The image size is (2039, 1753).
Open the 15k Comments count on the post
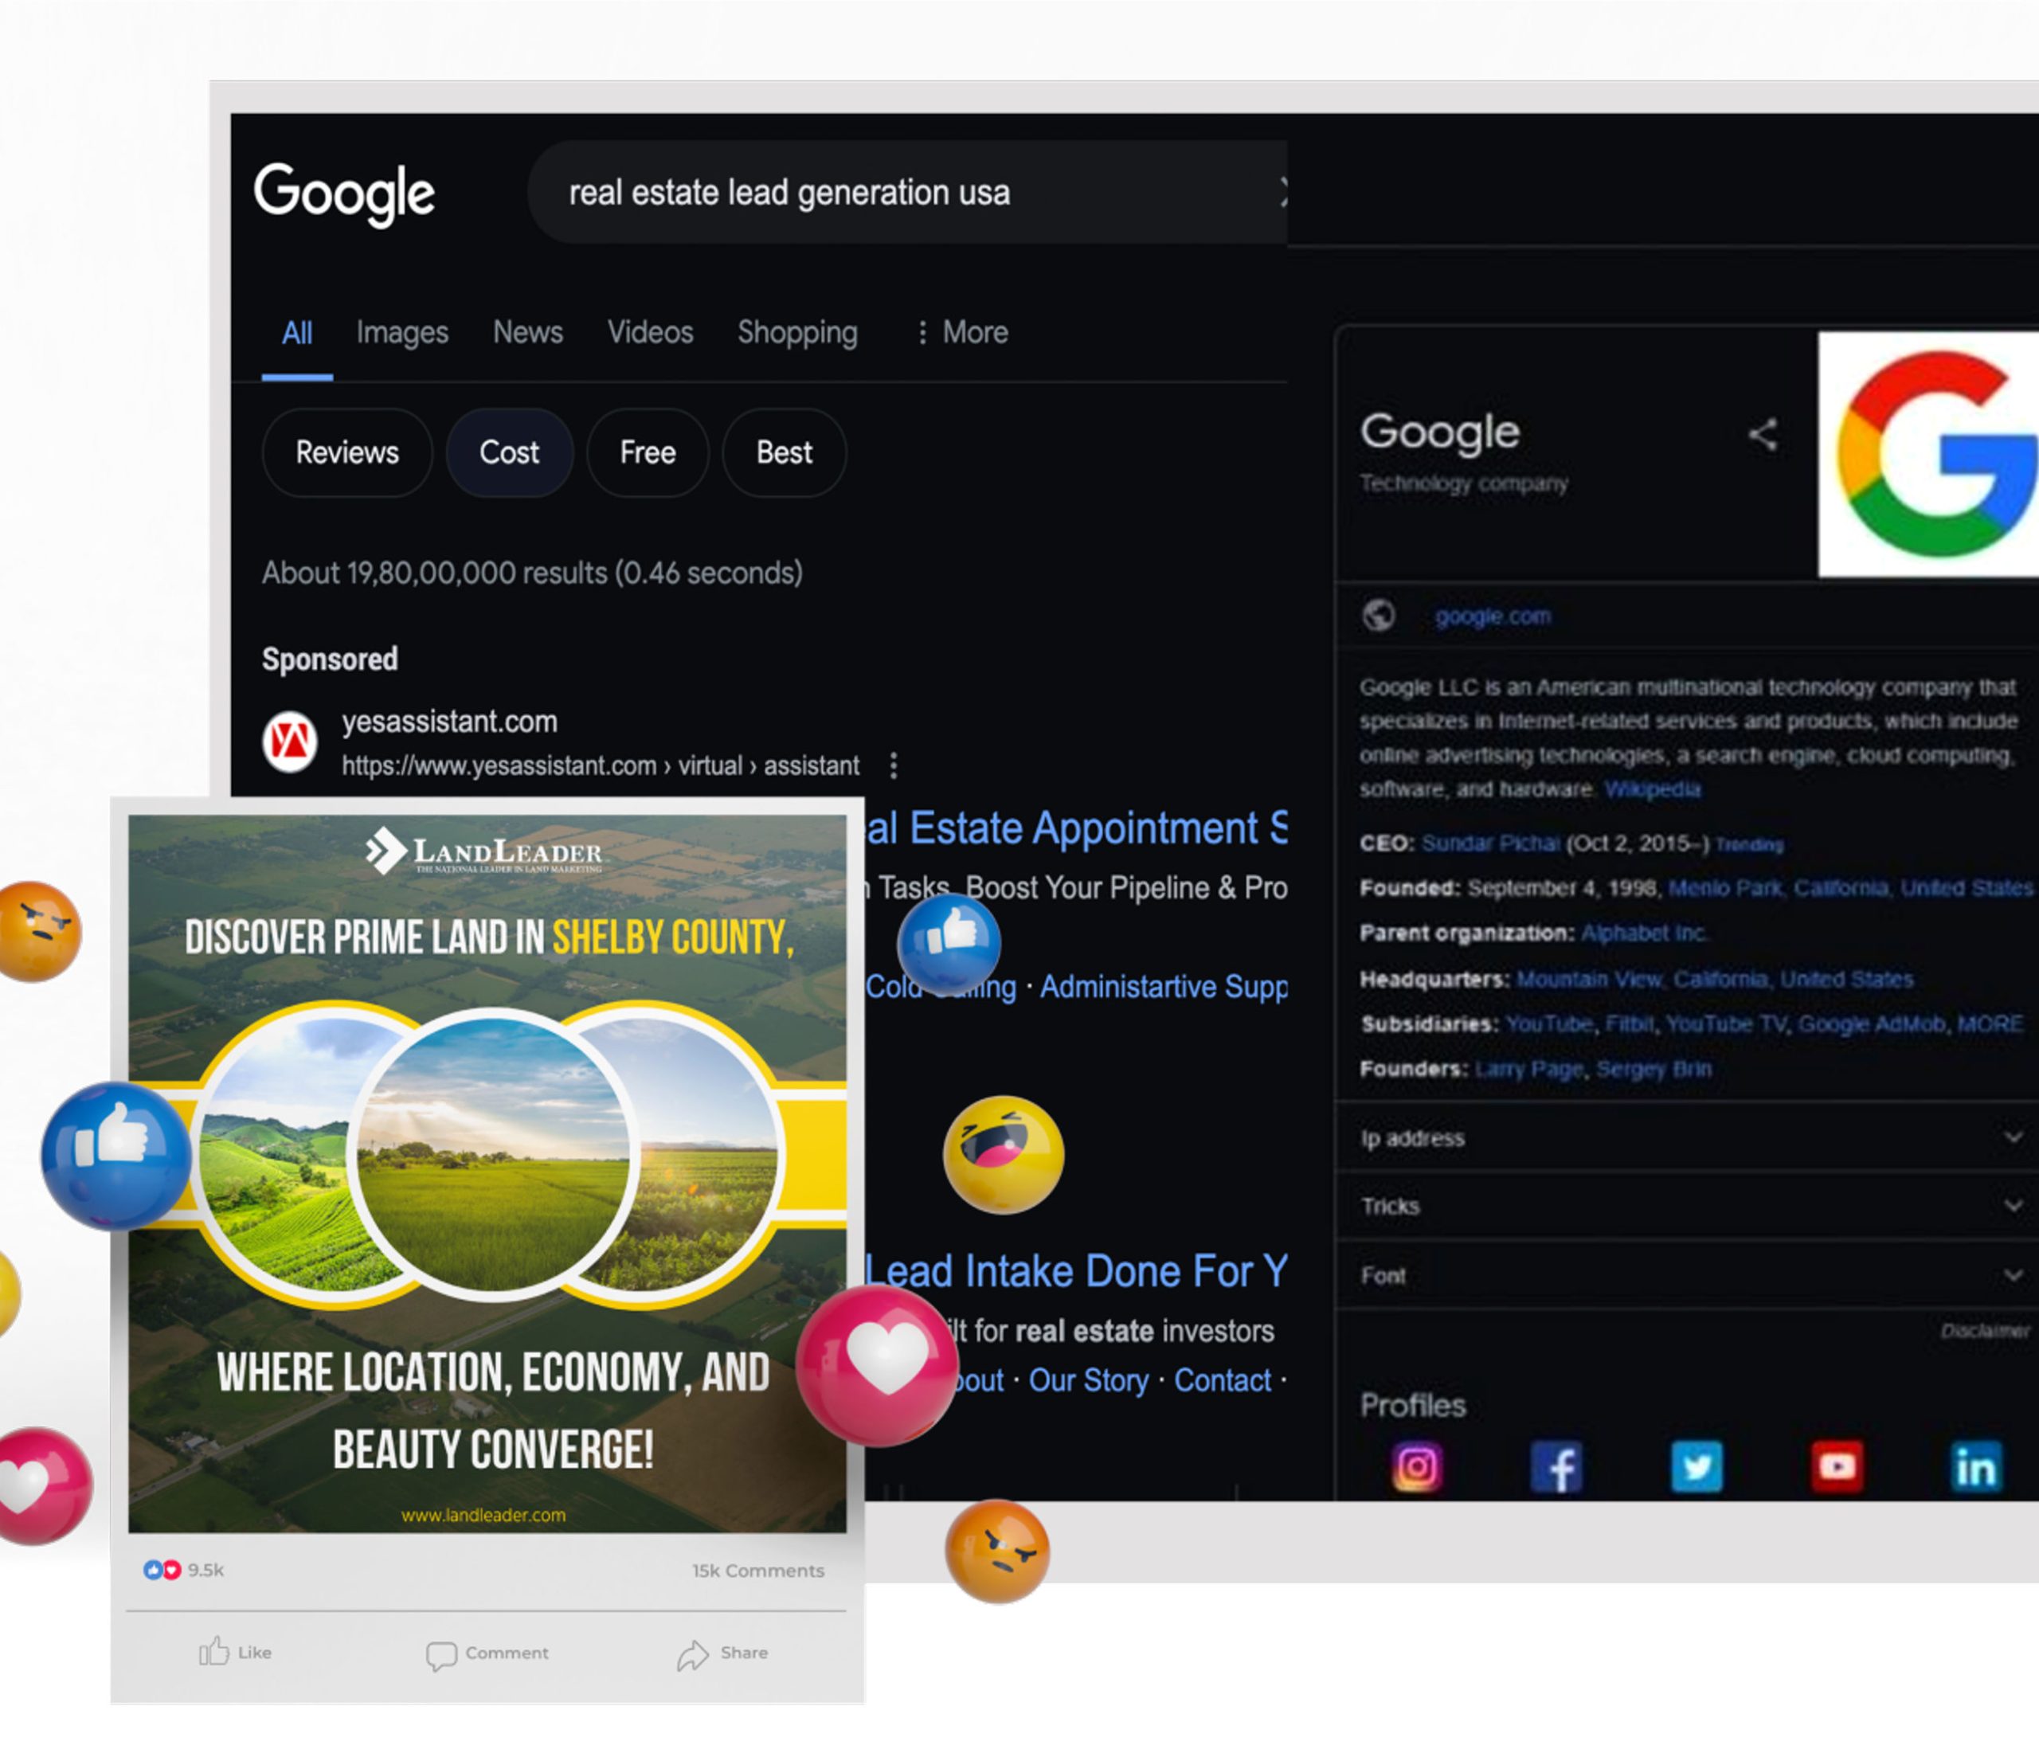(x=757, y=1571)
